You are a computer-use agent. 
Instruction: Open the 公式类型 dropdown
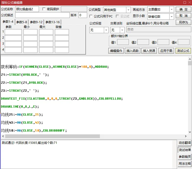(128, 10)
